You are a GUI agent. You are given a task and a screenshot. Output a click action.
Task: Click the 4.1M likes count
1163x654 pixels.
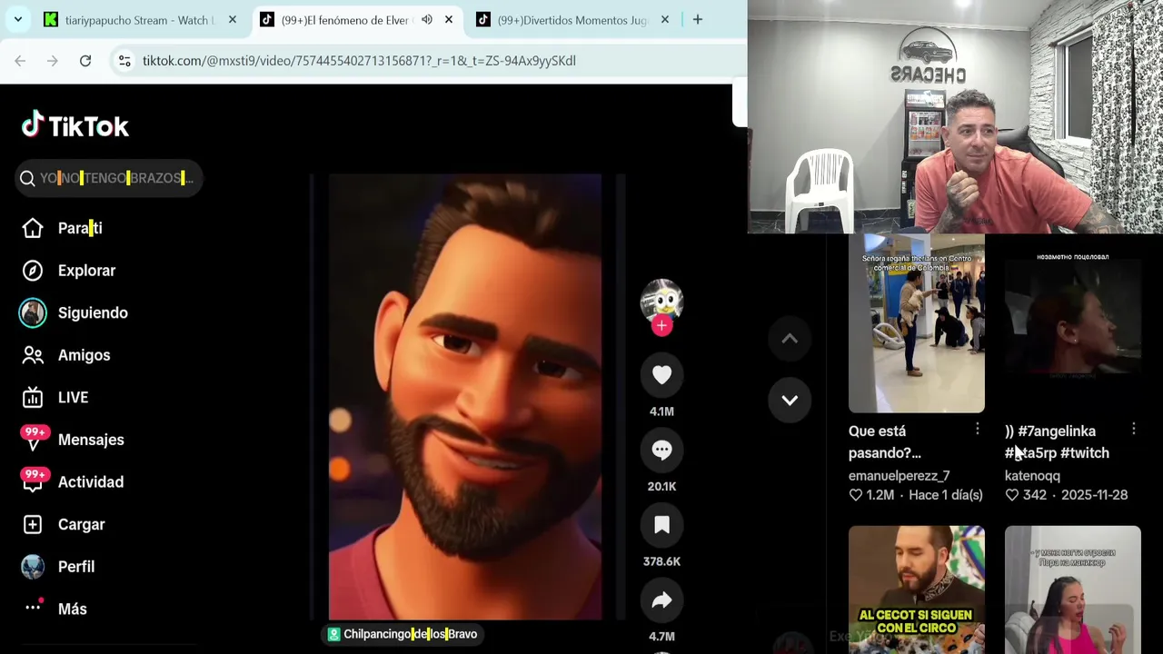coord(661,411)
